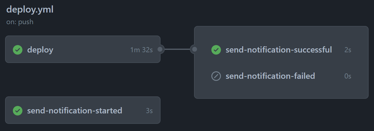Click the 3s duration of send-notification-started
The width and height of the screenshot is (374, 131).
pyautogui.click(x=149, y=111)
